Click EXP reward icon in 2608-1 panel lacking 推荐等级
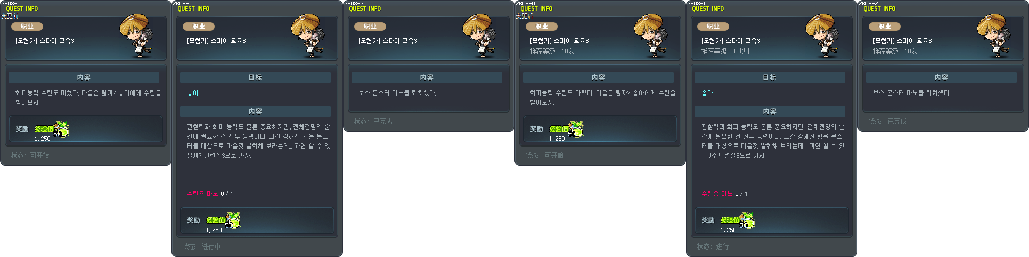The image size is (1029, 257). pos(233,220)
